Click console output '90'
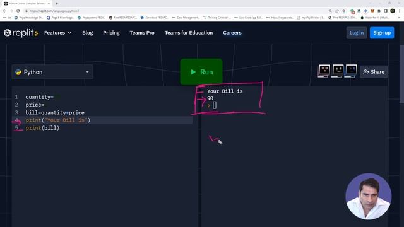 210,98
